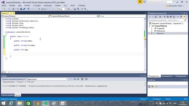Screen dimensions: 189x106
Task: Select the Решение "Lesson25Library" solution node
Action: [167, 24]
